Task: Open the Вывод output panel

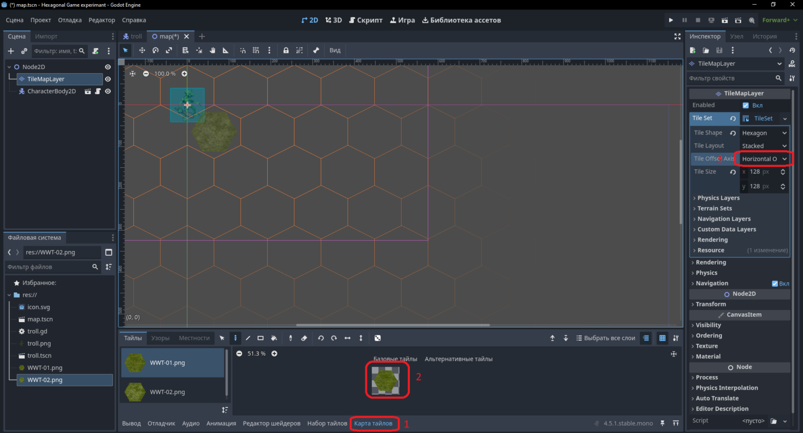Action: (131, 423)
